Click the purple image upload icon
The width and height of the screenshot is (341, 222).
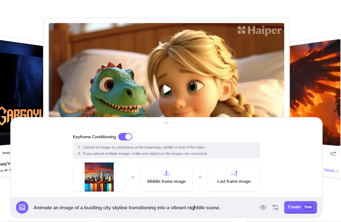(22, 207)
